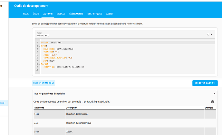Image resolution: width=222 pixels, height=135 pixels.
Task: Click the Passer en mode UI button
Action: pyautogui.click(x=43, y=83)
